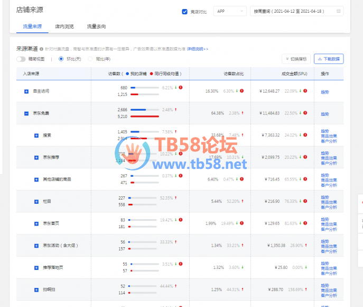Viewport: 363px width, 307px height.
Task: Click the info icon beside 来源渠道
Action: [x=41, y=49]
